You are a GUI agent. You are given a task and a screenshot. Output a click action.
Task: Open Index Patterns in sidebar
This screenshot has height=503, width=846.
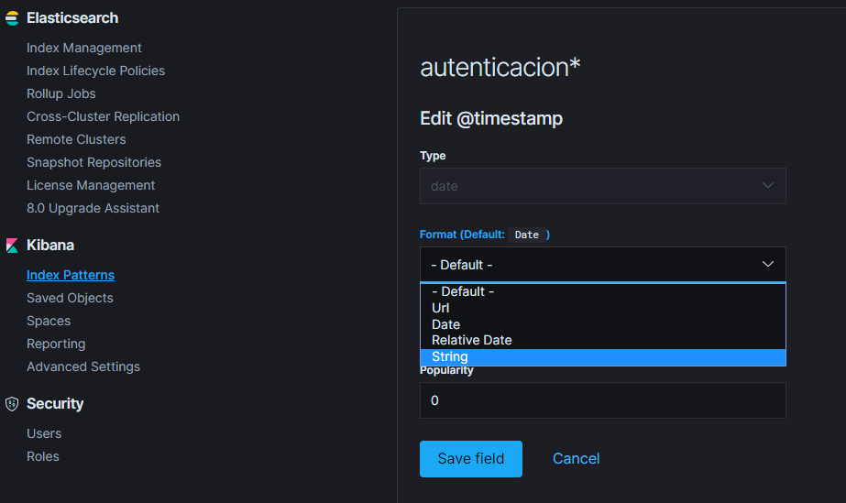click(x=71, y=275)
